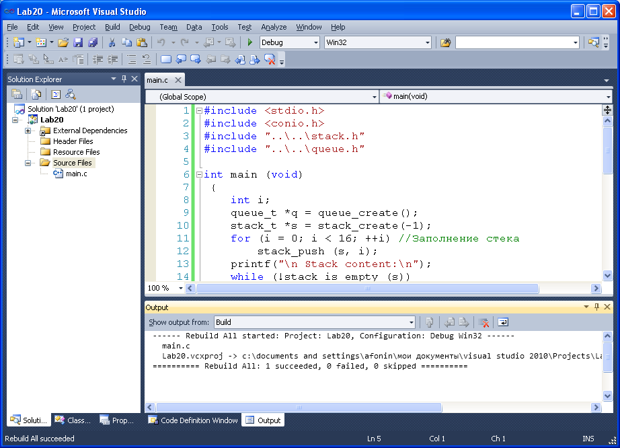Expand External Dependencies folder

[28, 130]
